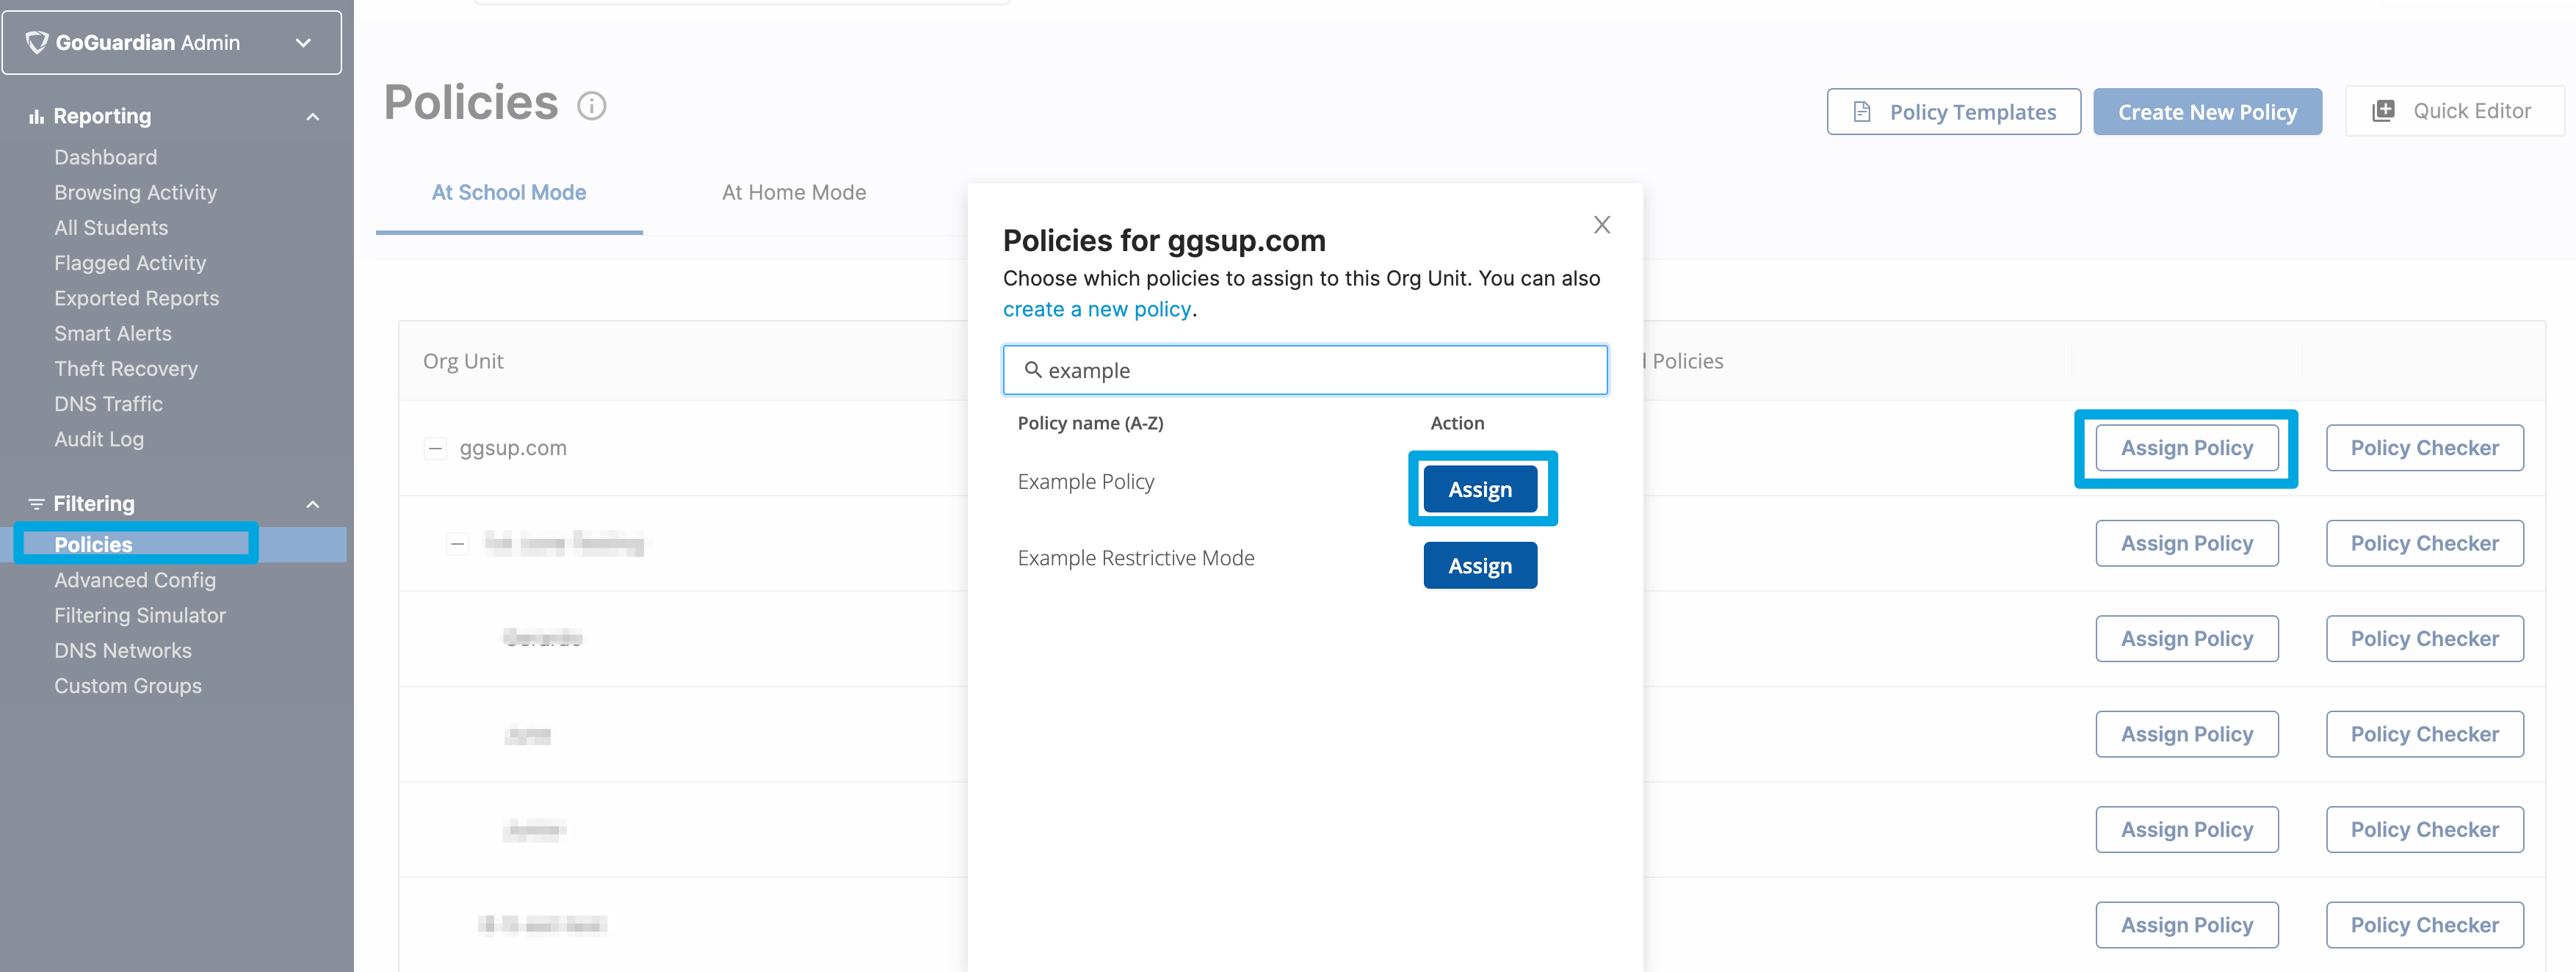Assign the Example Policy
The width and height of the screenshot is (2576, 972).
pyautogui.click(x=1481, y=489)
